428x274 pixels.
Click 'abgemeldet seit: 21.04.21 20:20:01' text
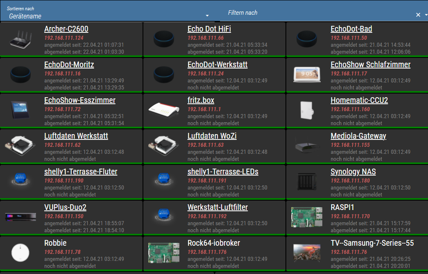pos(370,266)
